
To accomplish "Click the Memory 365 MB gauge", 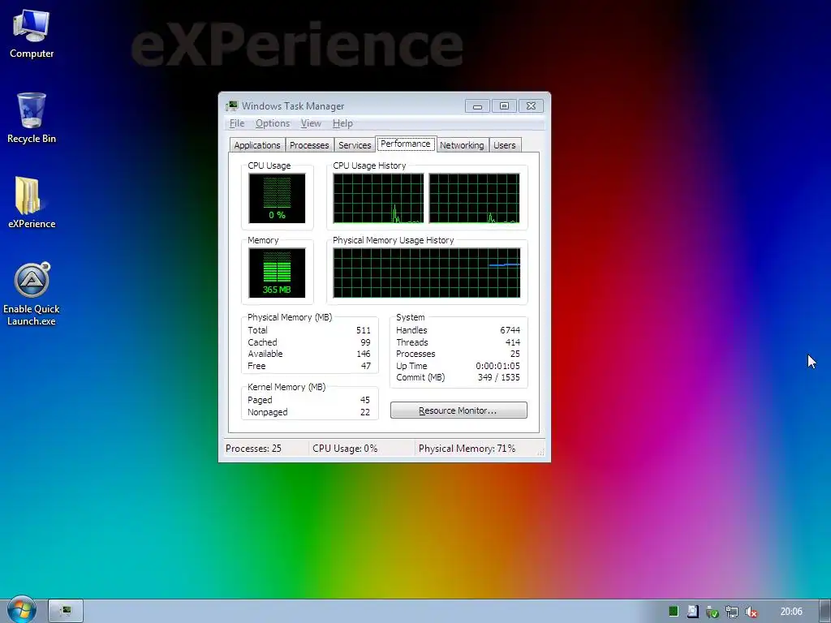I will 277,273.
